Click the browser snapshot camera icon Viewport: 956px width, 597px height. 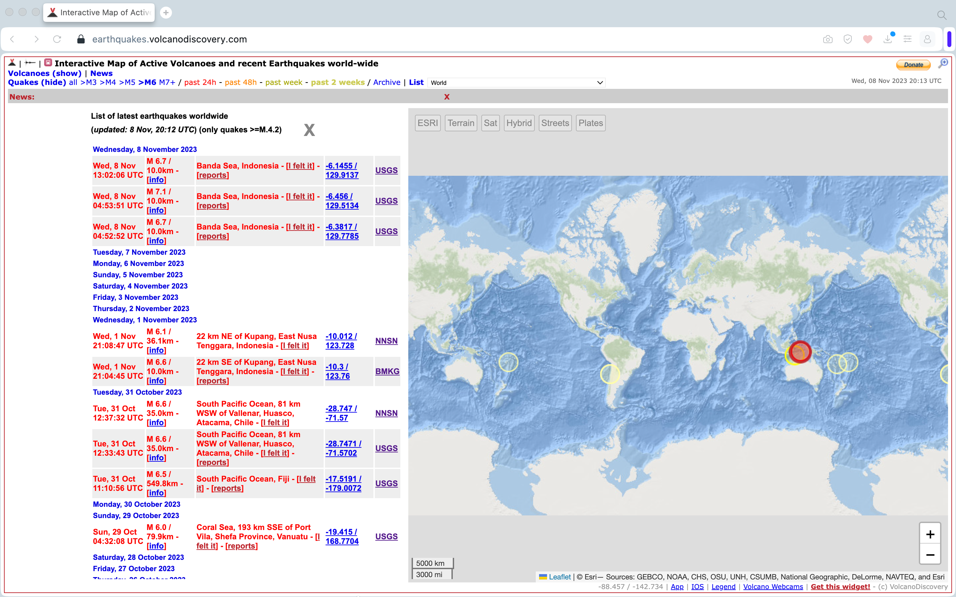(828, 39)
